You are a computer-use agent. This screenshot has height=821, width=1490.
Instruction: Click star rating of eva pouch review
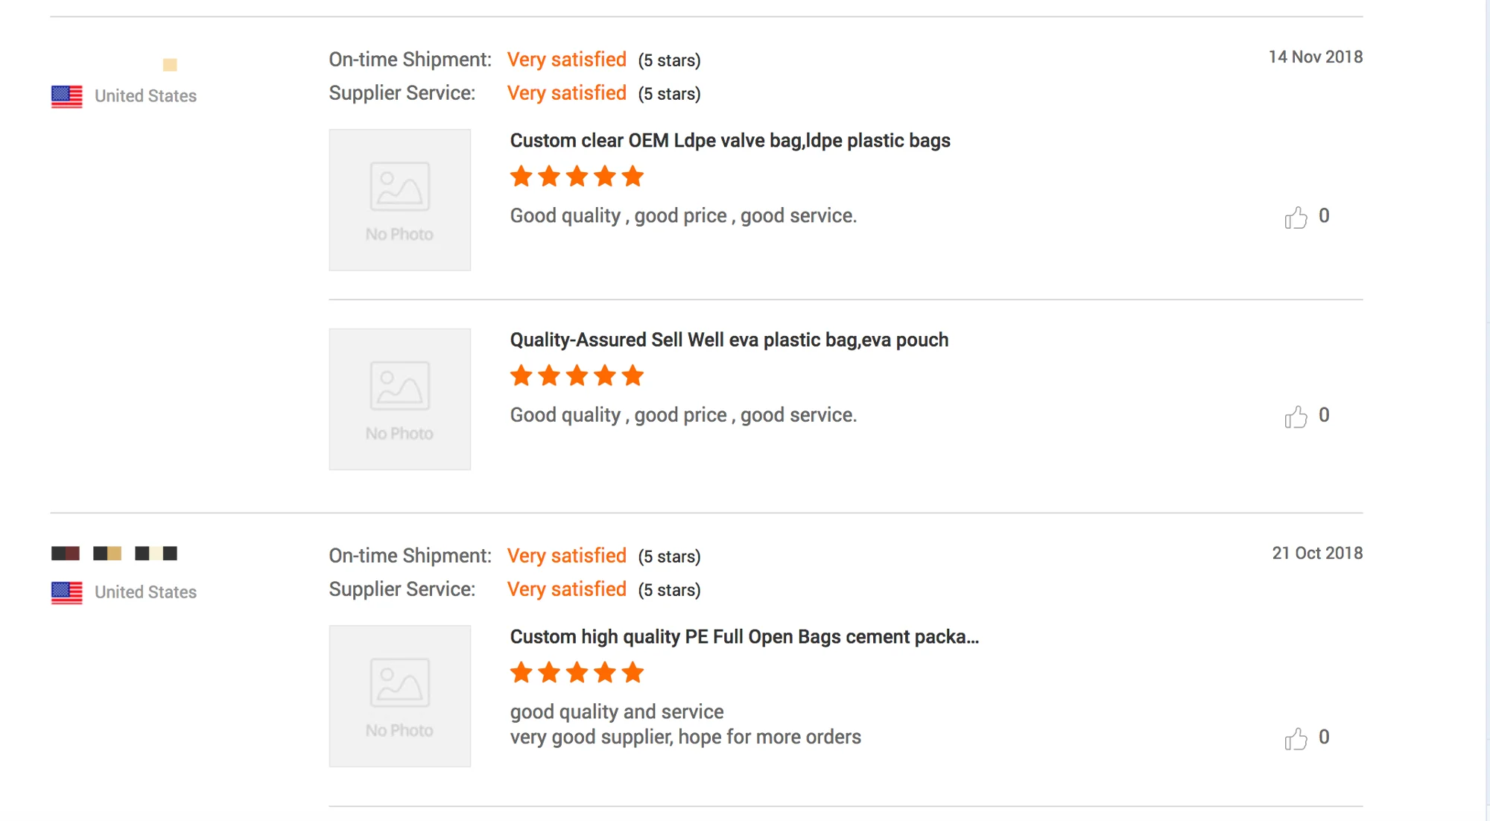[x=577, y=375]
